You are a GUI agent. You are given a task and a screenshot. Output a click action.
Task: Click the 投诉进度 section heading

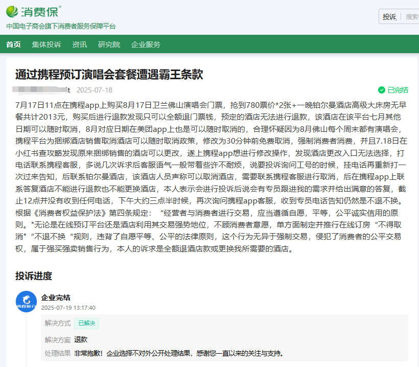point(34,276)
